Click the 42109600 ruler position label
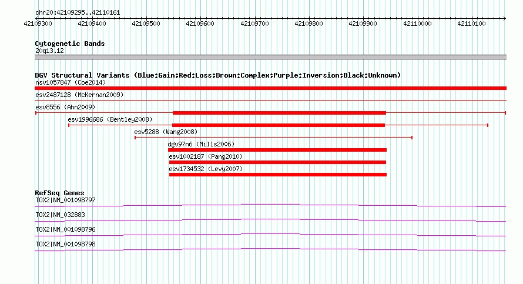523x284 pixels. point(200,24)
